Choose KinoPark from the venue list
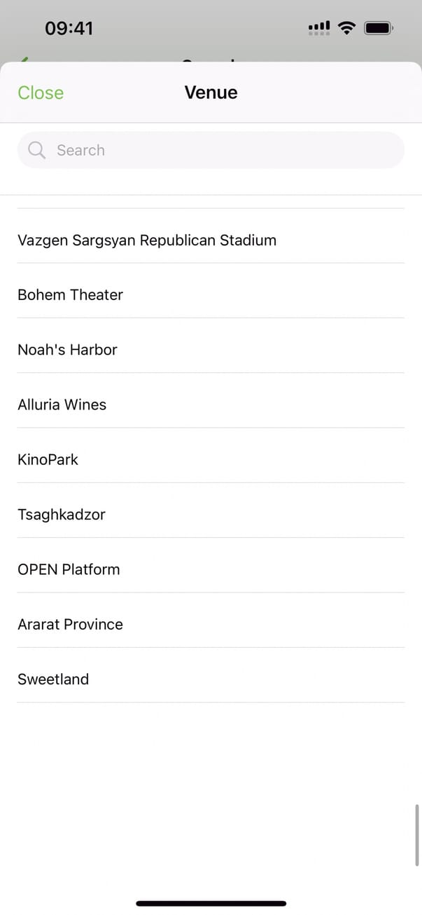The height and width of the screenshot is (915, 422). tap(48, 459)
